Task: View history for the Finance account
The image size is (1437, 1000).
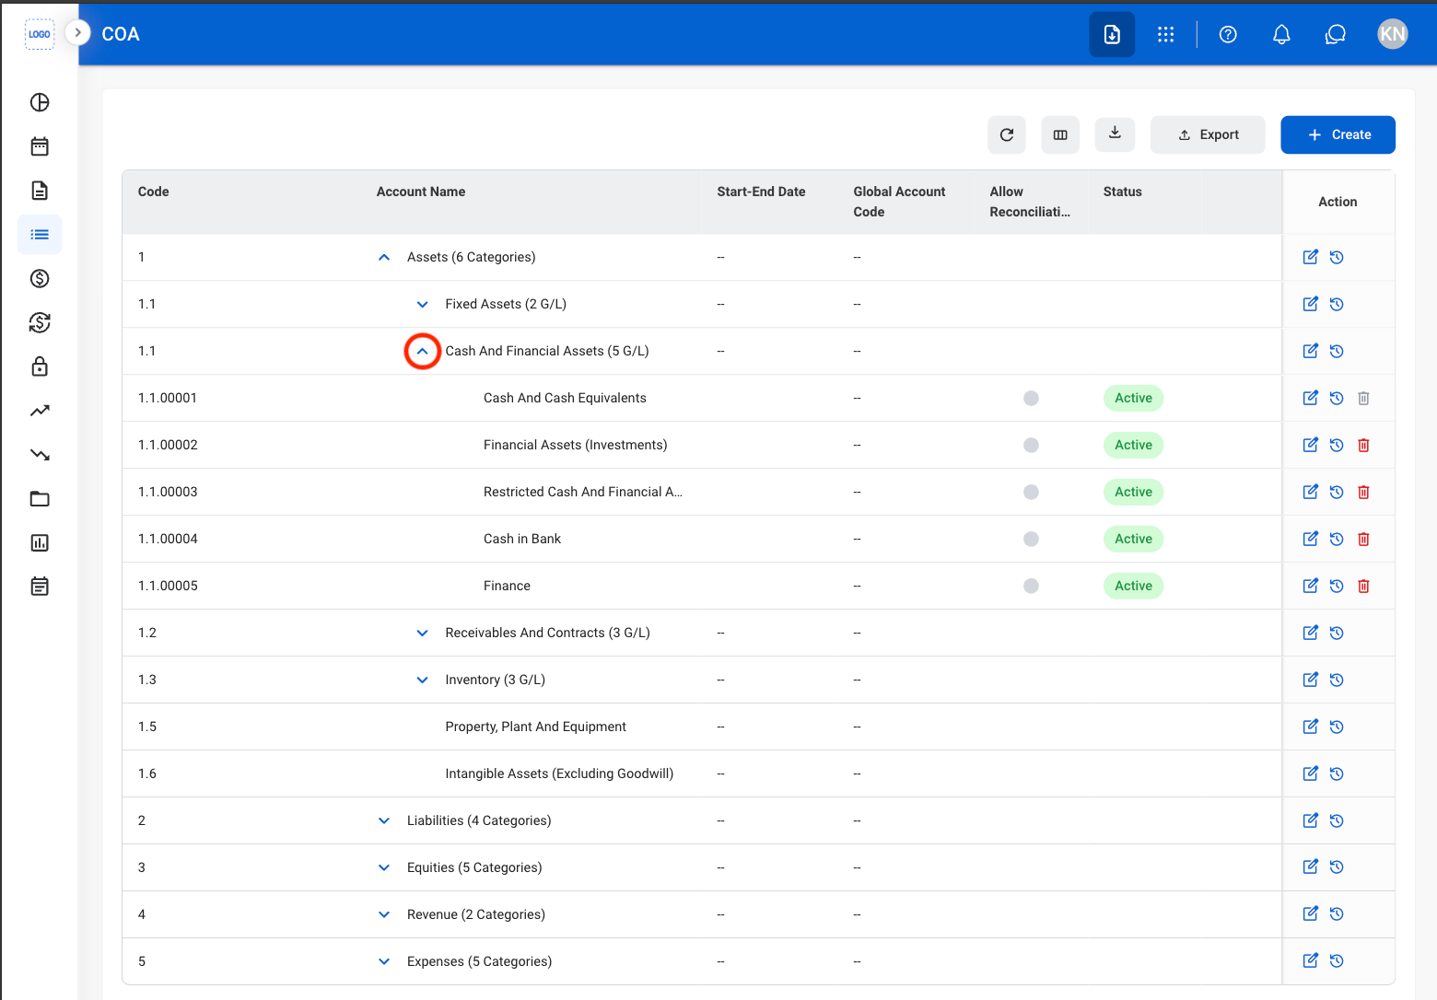Action: click(1337, 586)
